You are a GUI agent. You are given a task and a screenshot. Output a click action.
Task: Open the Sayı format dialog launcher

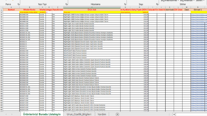click(x=157, y=4)
